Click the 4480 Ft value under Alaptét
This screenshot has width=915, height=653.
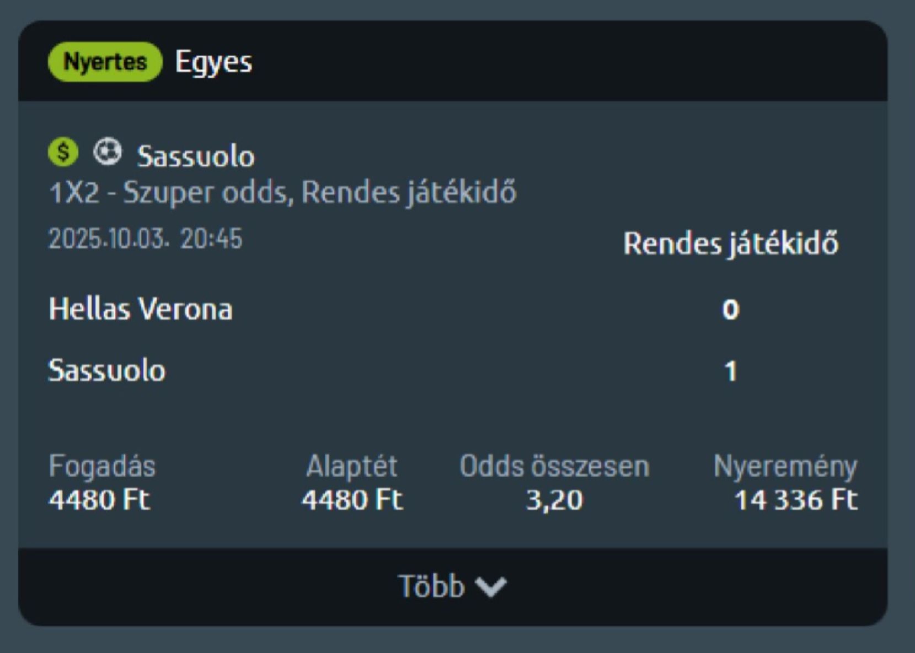[x=352, y=500]
